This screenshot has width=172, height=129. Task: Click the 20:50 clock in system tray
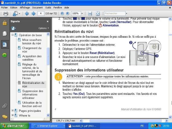[166, 126]
